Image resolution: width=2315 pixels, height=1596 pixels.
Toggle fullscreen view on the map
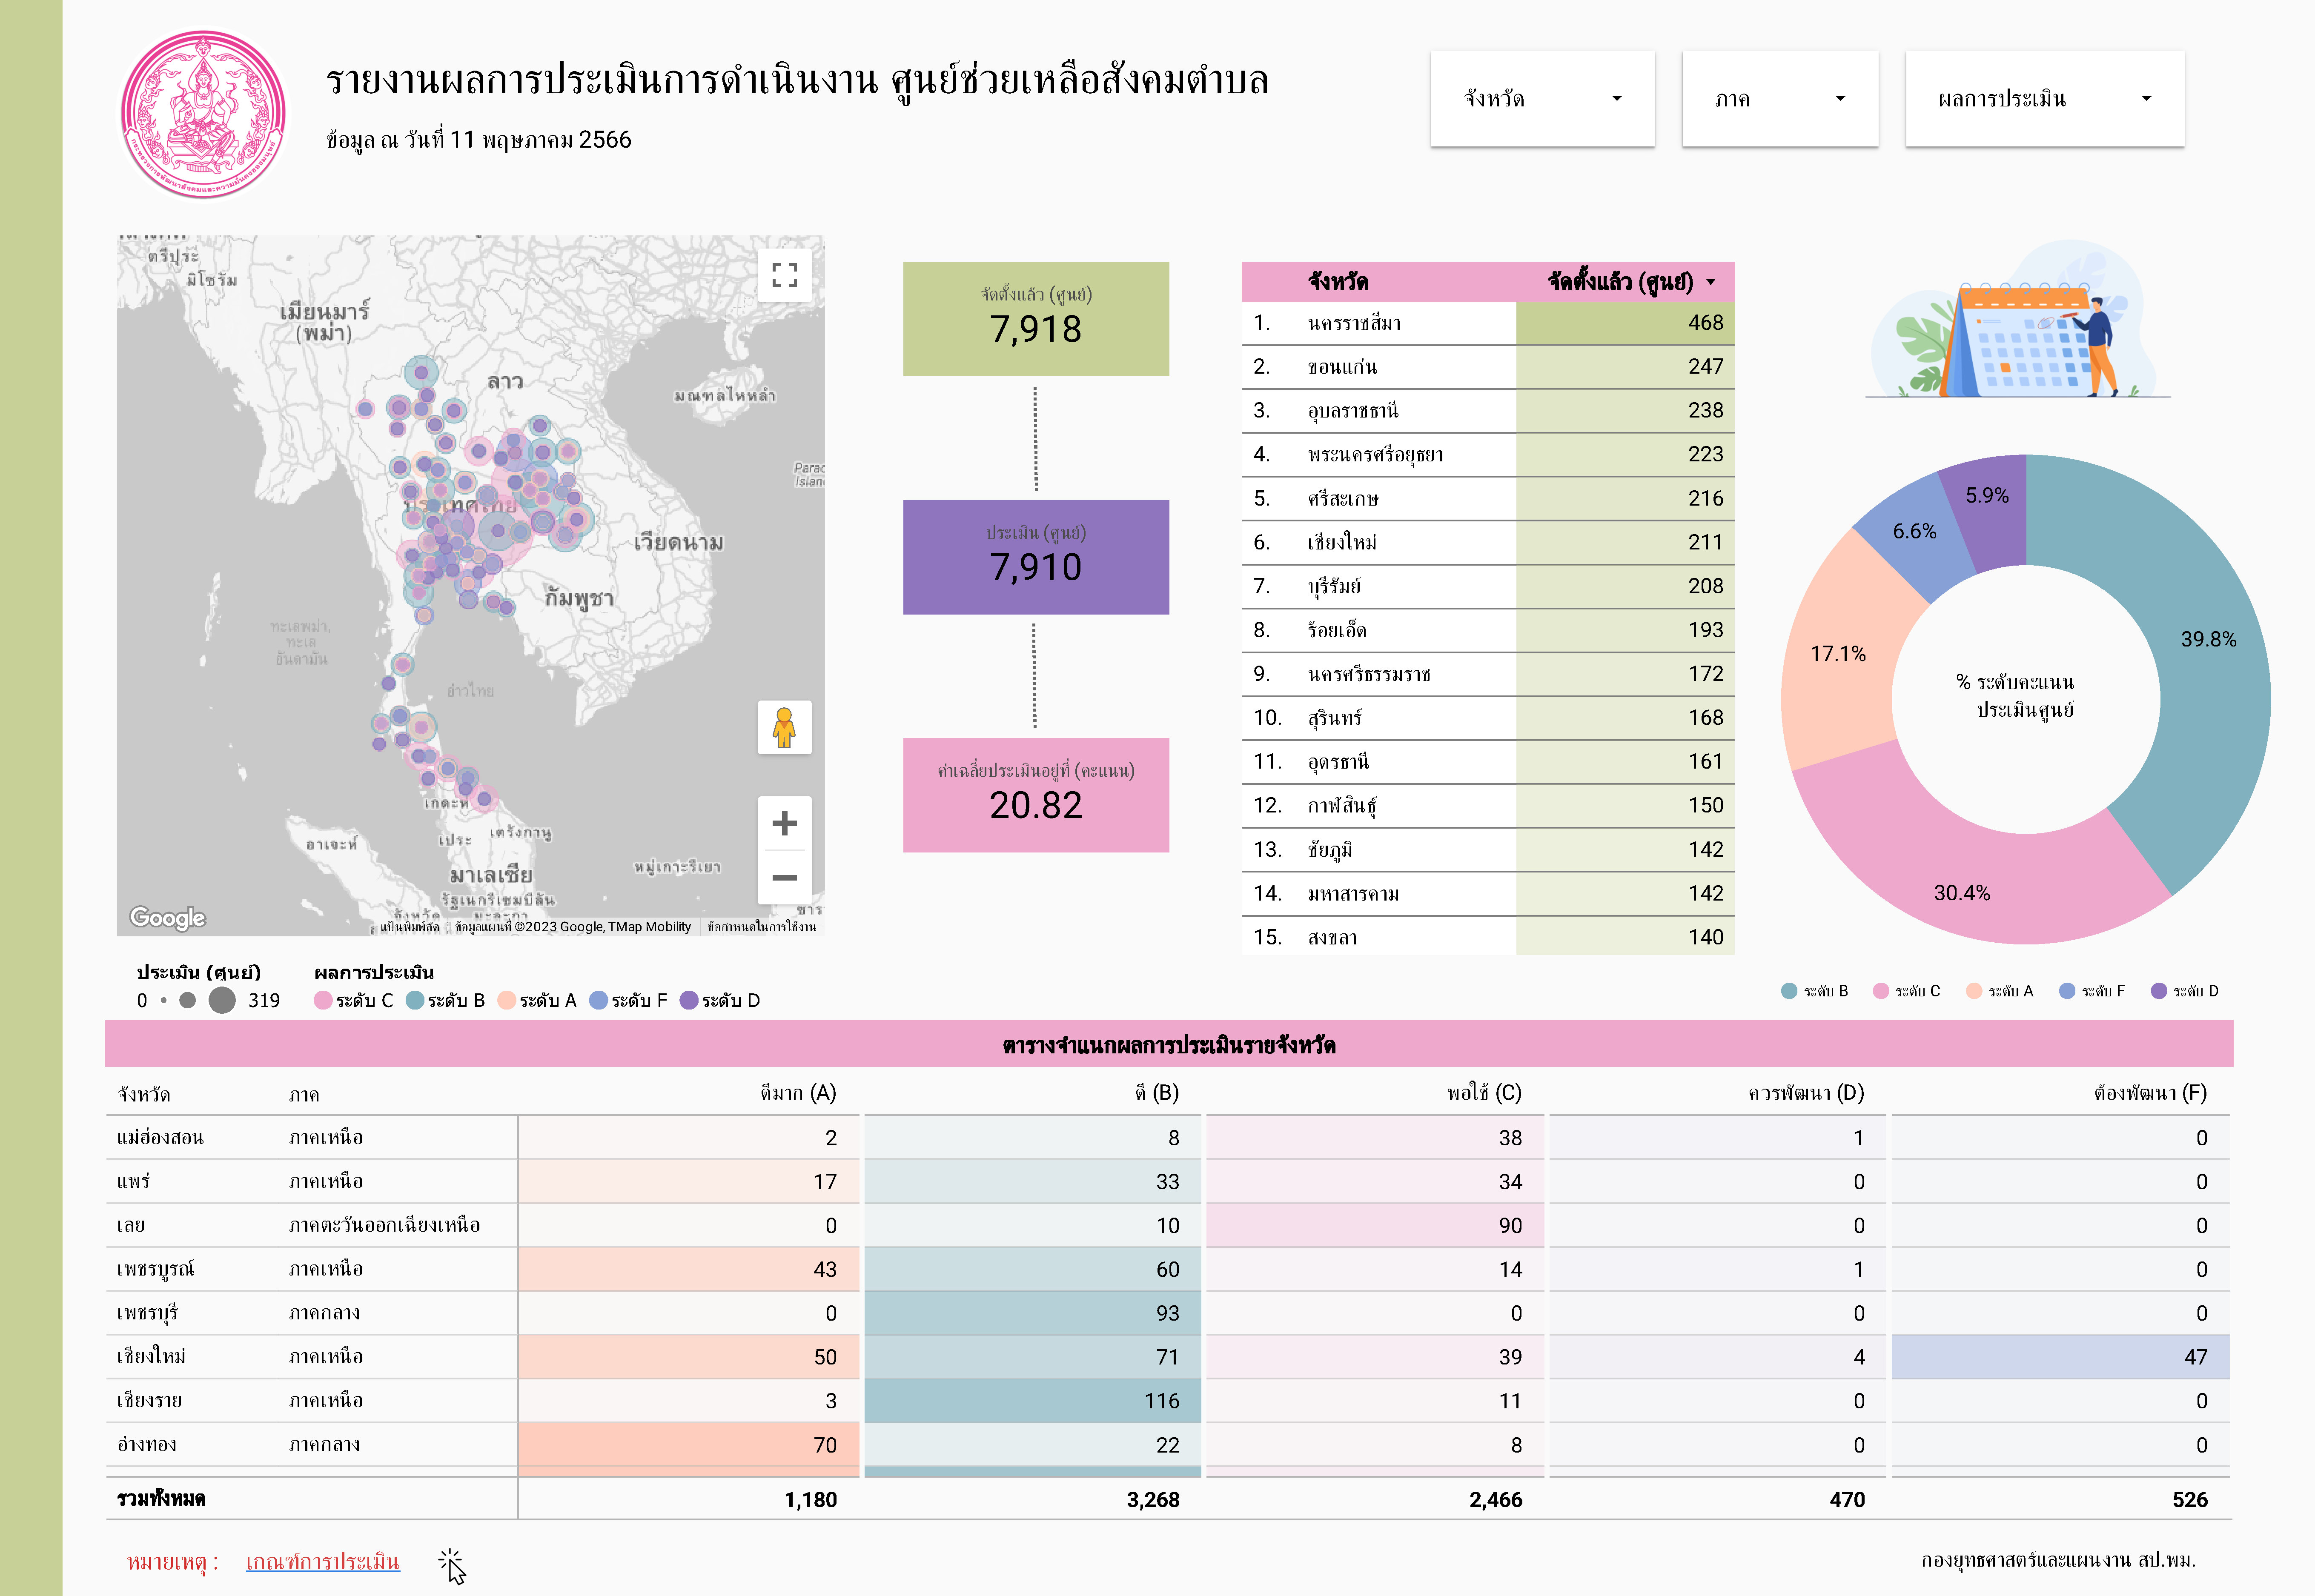click(x=784, y=275)
